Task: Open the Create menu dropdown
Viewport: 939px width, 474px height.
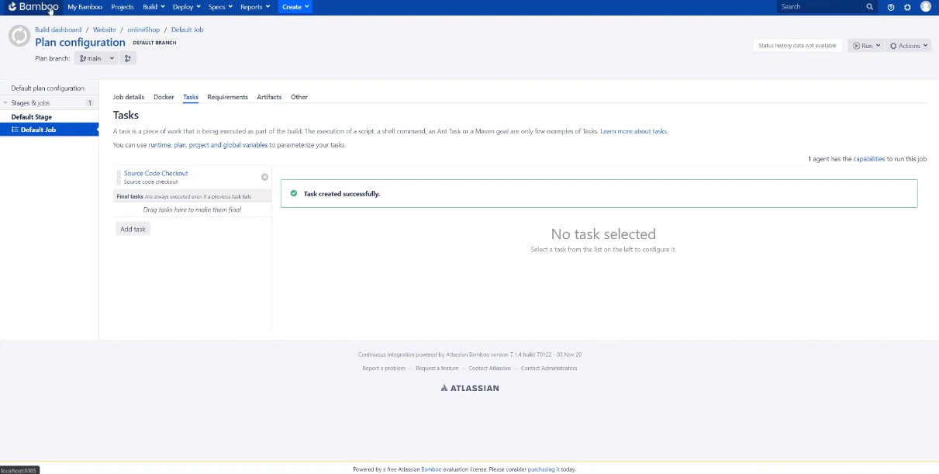Action: 294,7
